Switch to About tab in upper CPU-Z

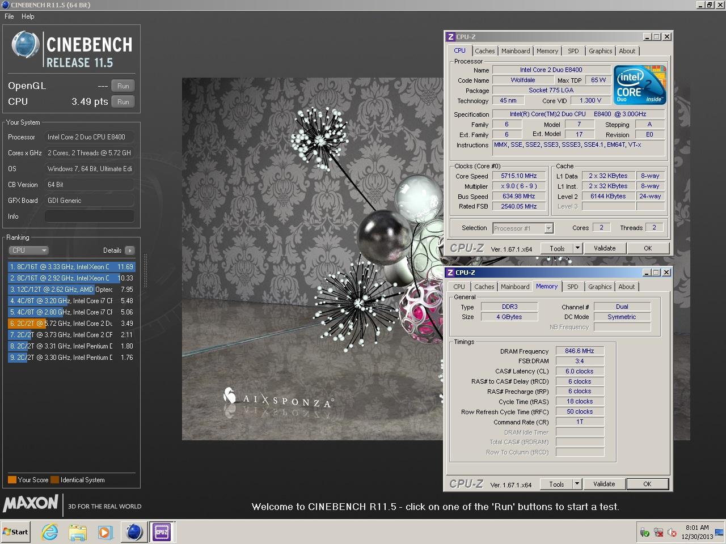(627, 51)
